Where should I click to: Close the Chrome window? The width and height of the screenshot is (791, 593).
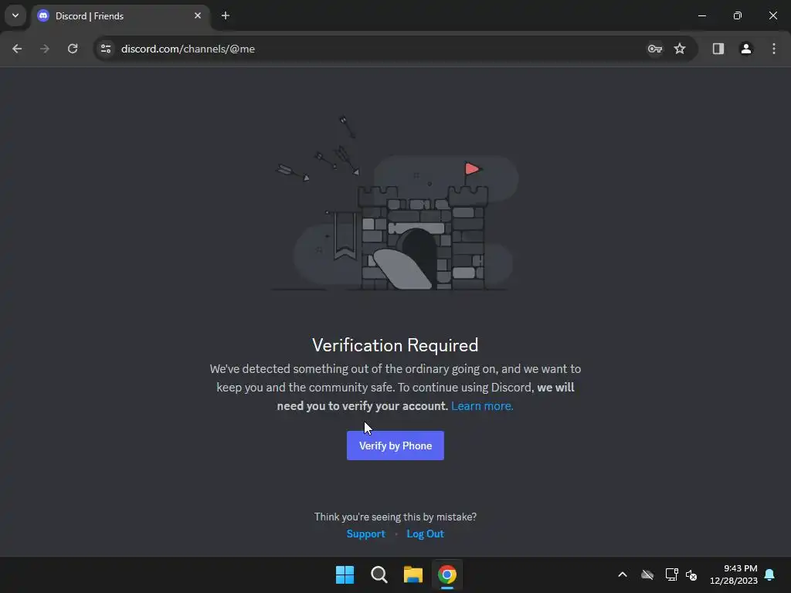[772, 15]
